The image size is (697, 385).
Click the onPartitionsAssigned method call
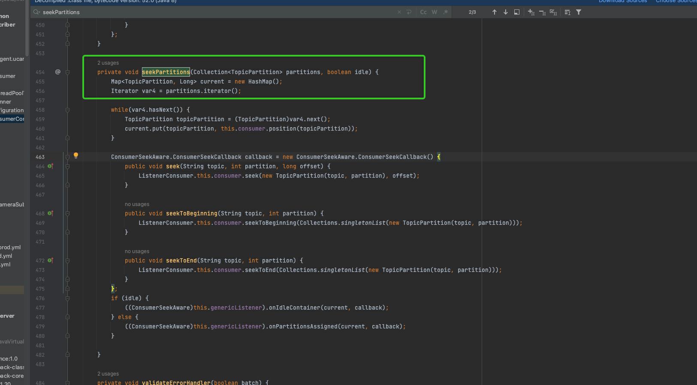[x=303, y=326]
